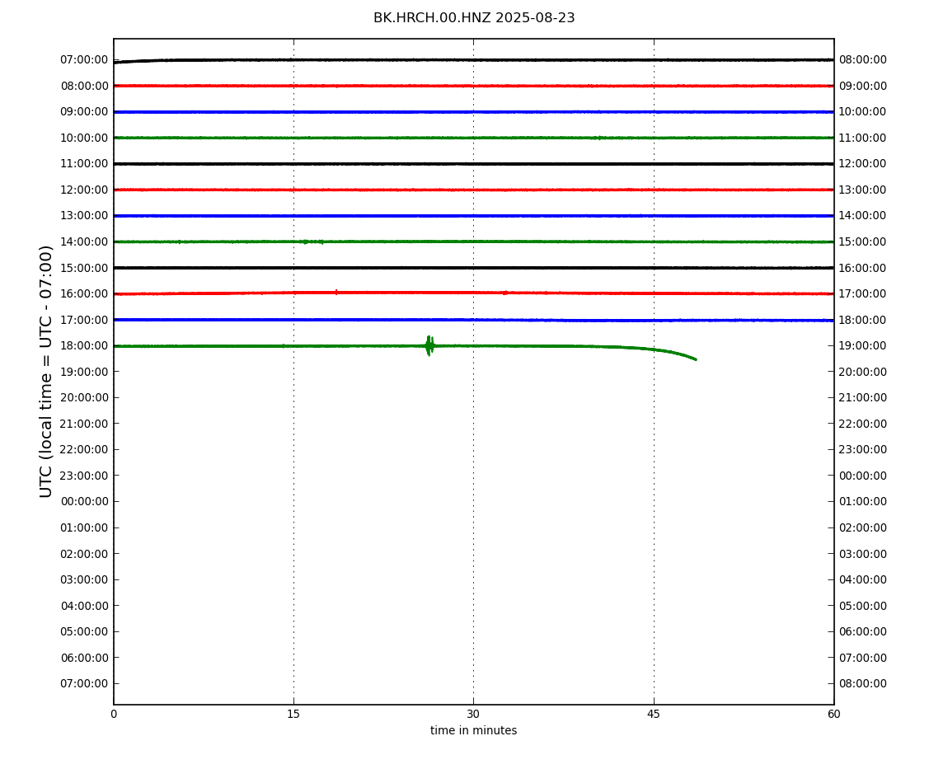Click right-axis label 16:00:00
Image resolution: width=948 pixels, height=783 pixels.
863,268
